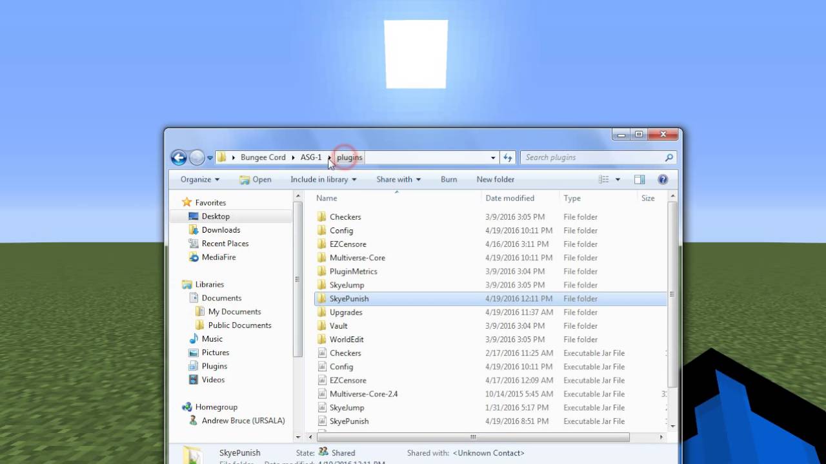Open the Videos library
Viewport: 826px width, 464px height.
click(213, 380)
